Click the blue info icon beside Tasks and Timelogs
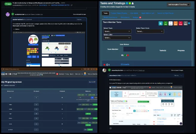This screenshot has height=134, width=196. [127, 3]
